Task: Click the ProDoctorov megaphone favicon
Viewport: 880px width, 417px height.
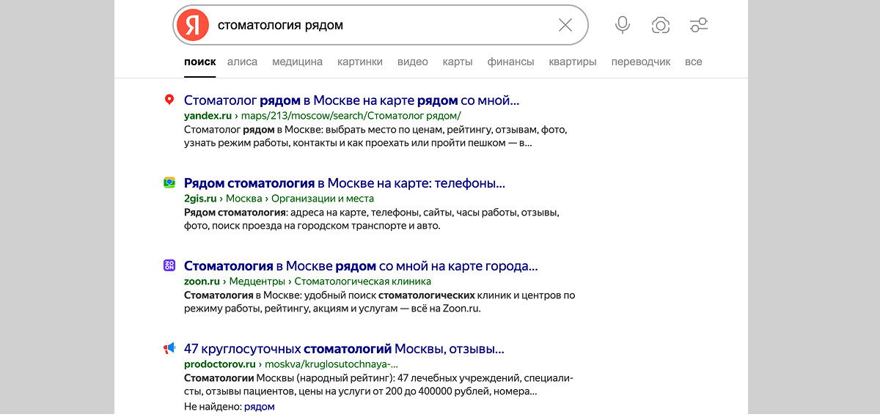Action: (169, 349)
